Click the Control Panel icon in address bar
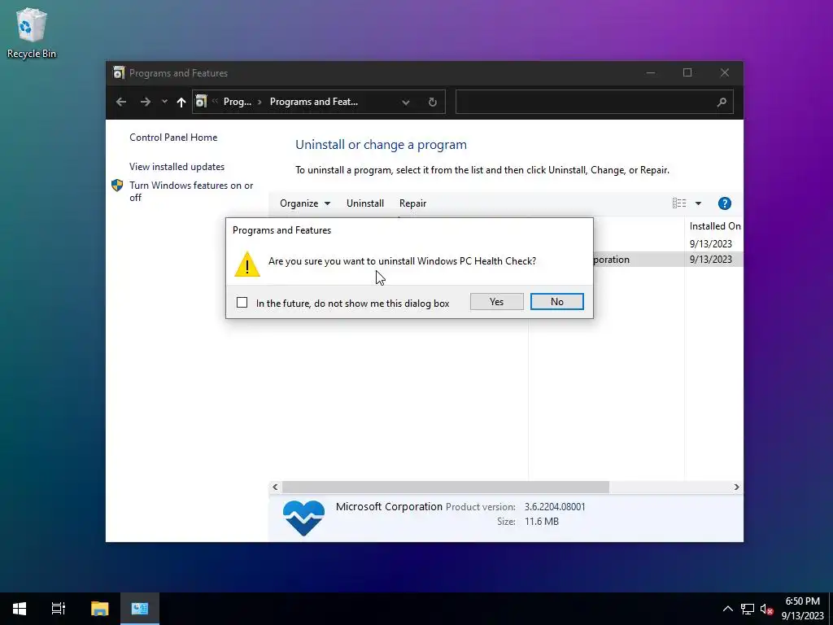 click(x=201, y=101)
